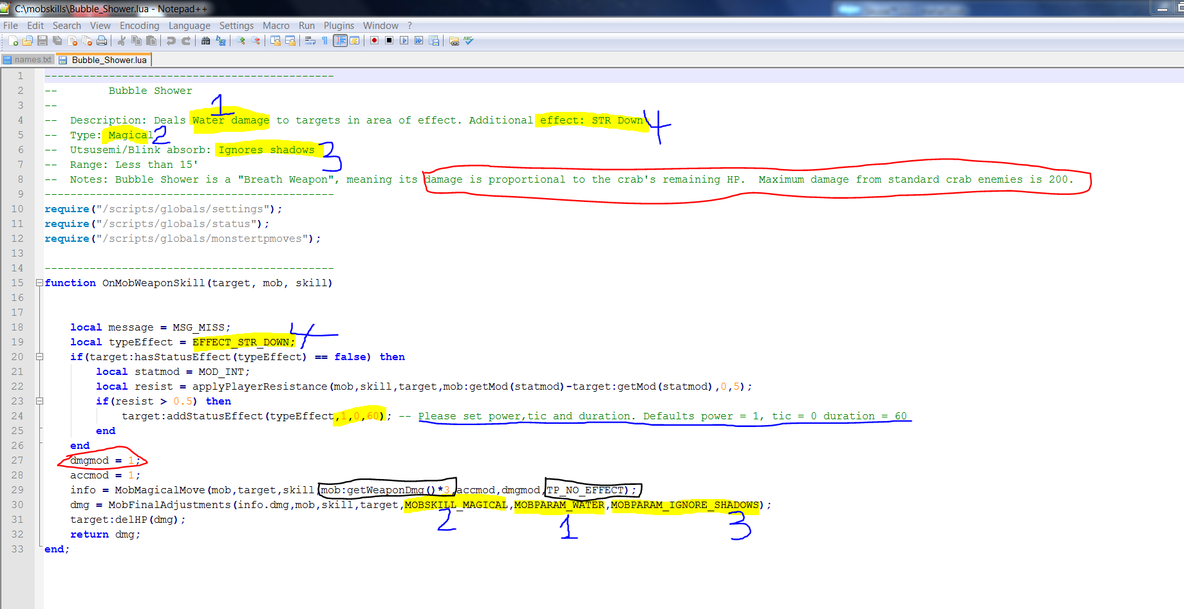This screenshot has height=609, width=1184.
Task: Start macro recording with red dot icon
Action: point(374,41)
